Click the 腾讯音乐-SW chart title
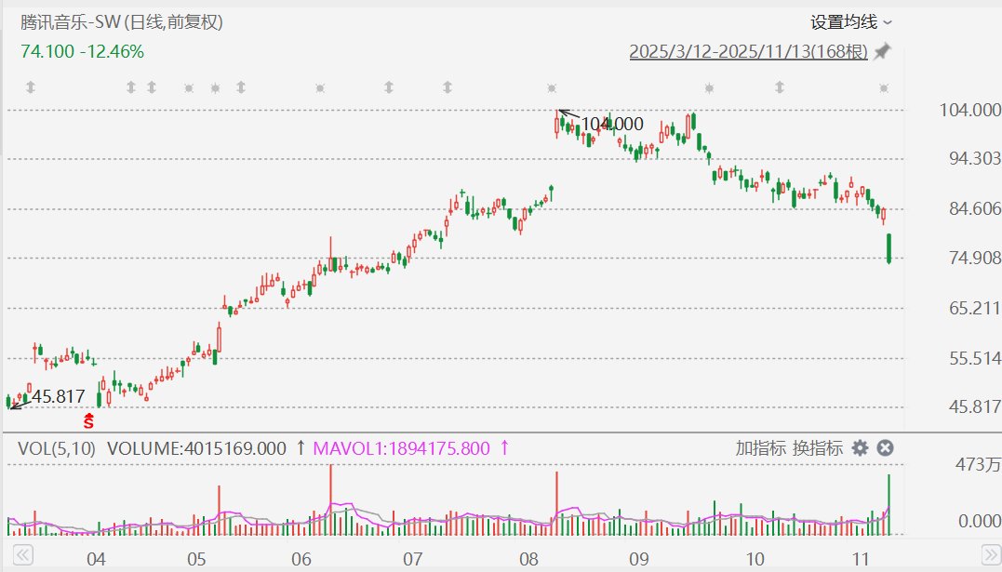 click(121, 21)
